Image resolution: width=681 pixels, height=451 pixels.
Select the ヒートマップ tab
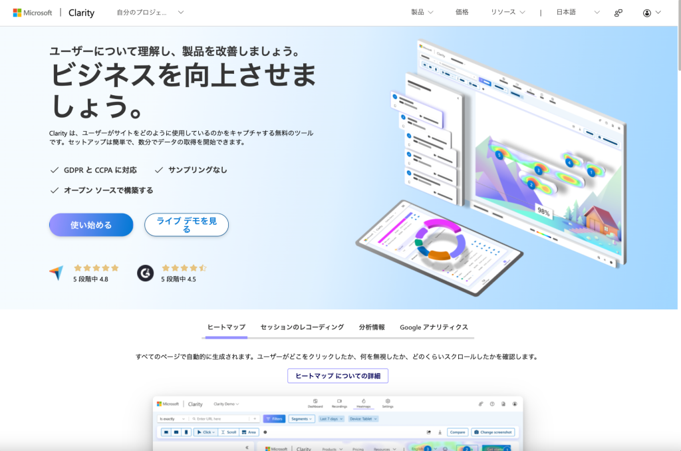click(226, 327)
